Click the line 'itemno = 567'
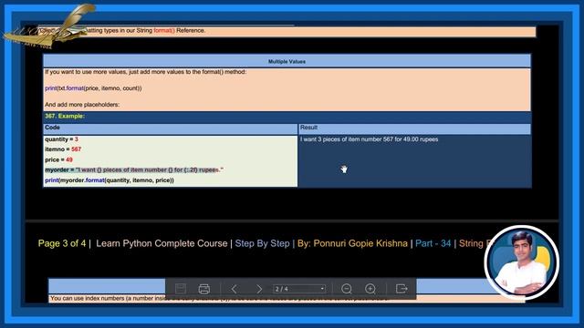This screenshot has height=328, width=584. point(63,149)
